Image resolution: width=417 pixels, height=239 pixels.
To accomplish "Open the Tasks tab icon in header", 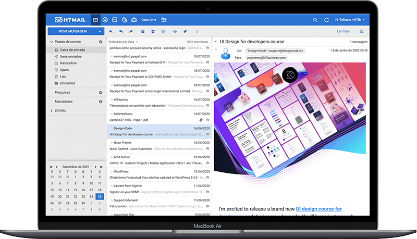I will 124,20.
